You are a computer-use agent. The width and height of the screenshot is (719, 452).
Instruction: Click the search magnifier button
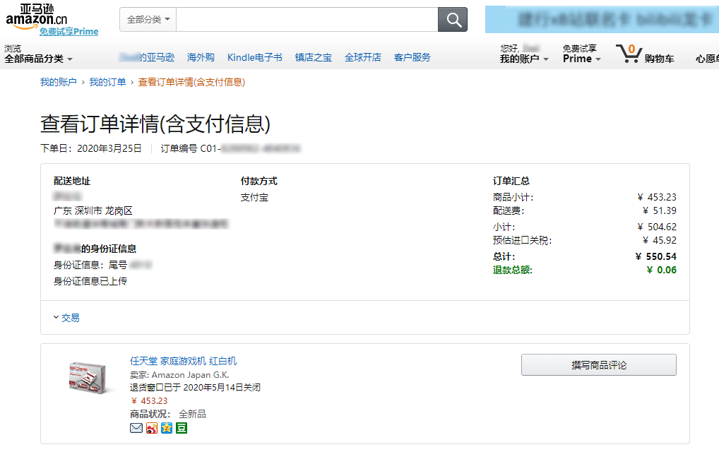[453, 20]
